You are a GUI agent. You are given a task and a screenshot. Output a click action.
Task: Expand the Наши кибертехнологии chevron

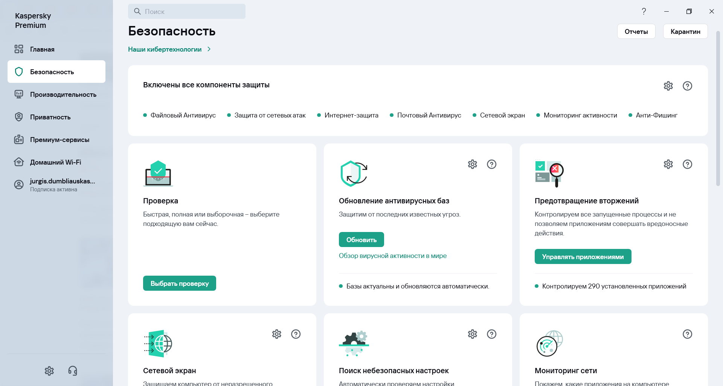coord(209,49)
